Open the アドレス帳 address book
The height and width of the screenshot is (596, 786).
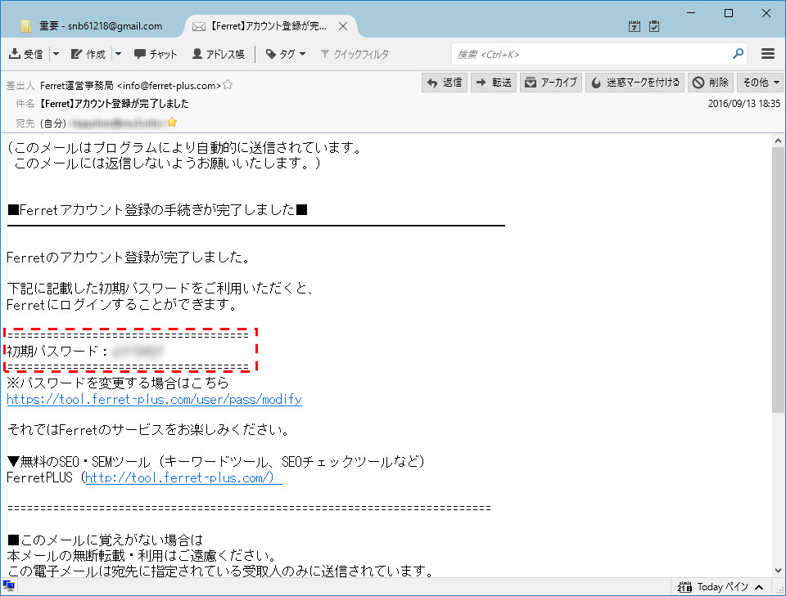click(219, 54)
